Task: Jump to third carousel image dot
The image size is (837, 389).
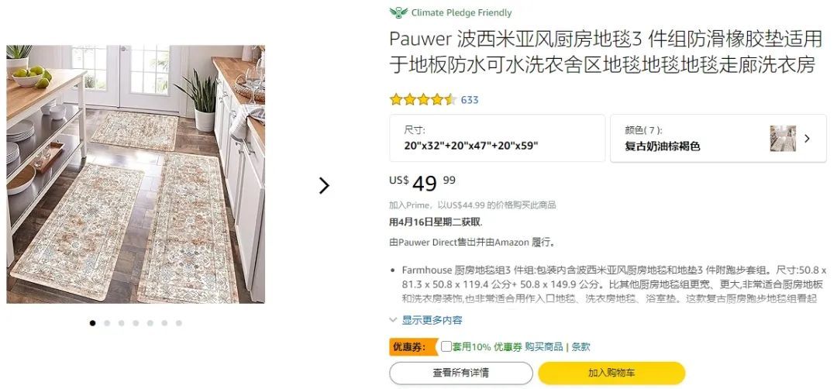Action: (122, 323)
